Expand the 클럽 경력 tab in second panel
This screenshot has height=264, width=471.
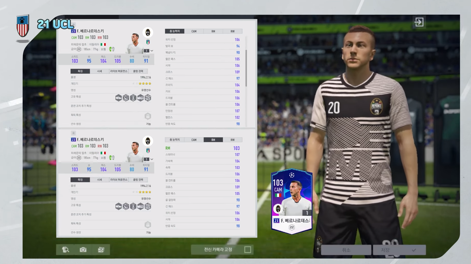138,180
